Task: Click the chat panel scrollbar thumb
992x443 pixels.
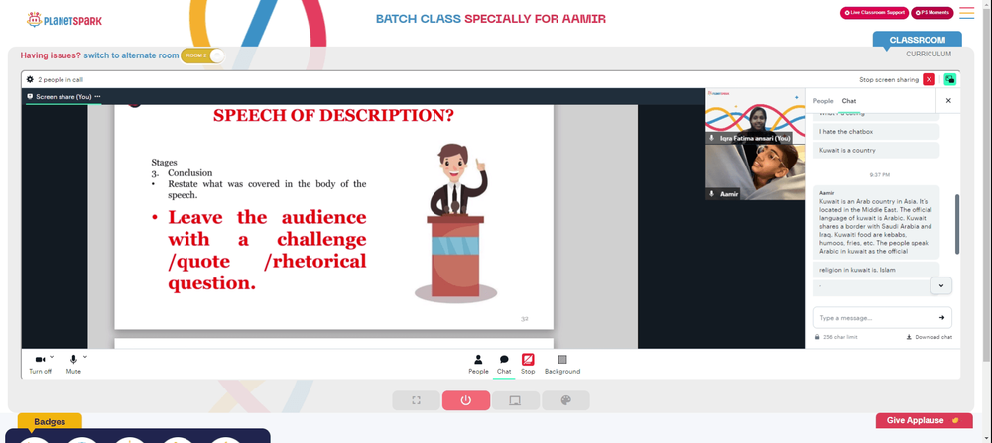Action: point(957,224)
